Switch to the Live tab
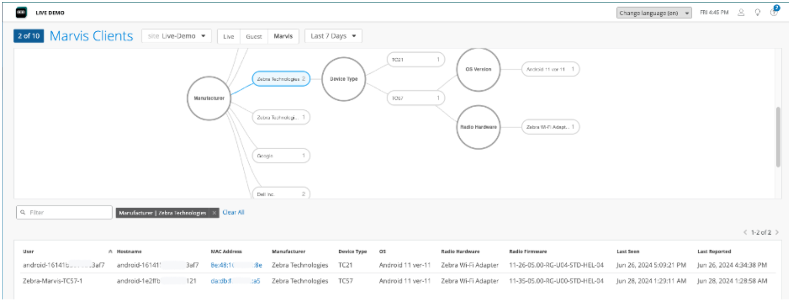791x302 pixels. (229, 36)
